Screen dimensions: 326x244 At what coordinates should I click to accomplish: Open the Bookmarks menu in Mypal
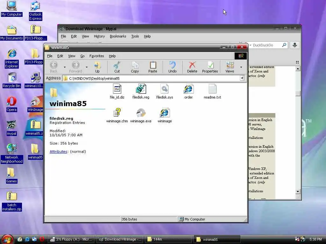[118, 36]
